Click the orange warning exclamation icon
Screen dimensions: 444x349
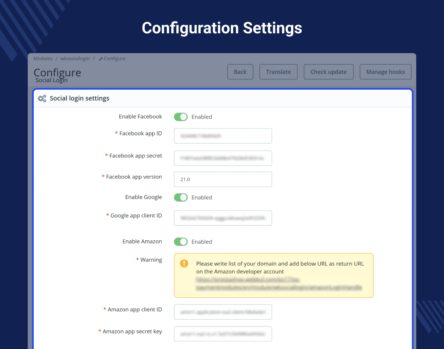(184, 263)
